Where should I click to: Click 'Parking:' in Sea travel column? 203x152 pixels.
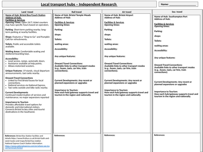coord(158,31)
